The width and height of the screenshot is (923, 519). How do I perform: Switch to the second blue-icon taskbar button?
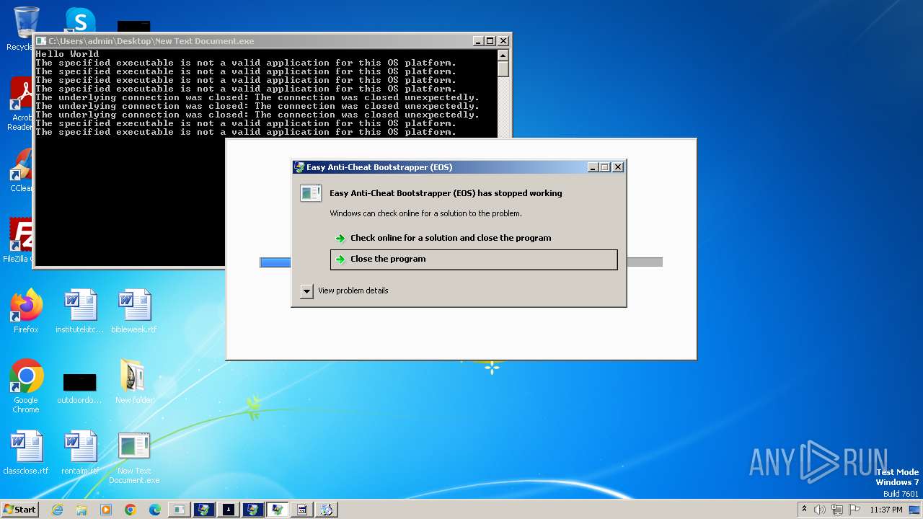[x=252, y=510]
